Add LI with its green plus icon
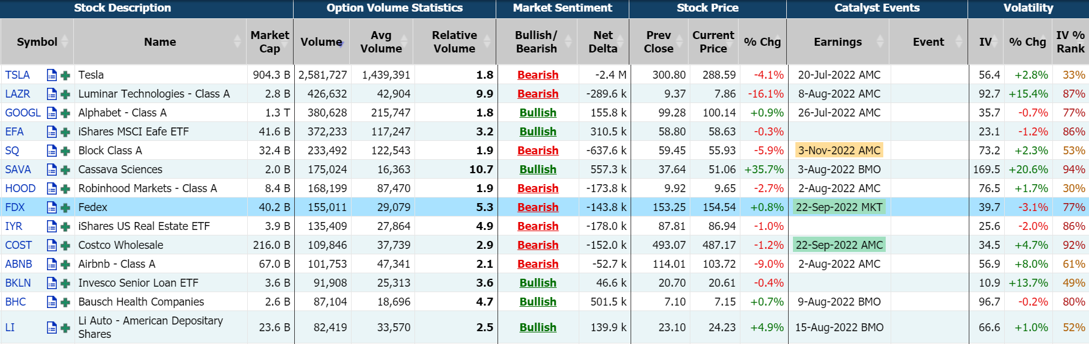Viewport: 1089px width, 344px height. point(65,328)
